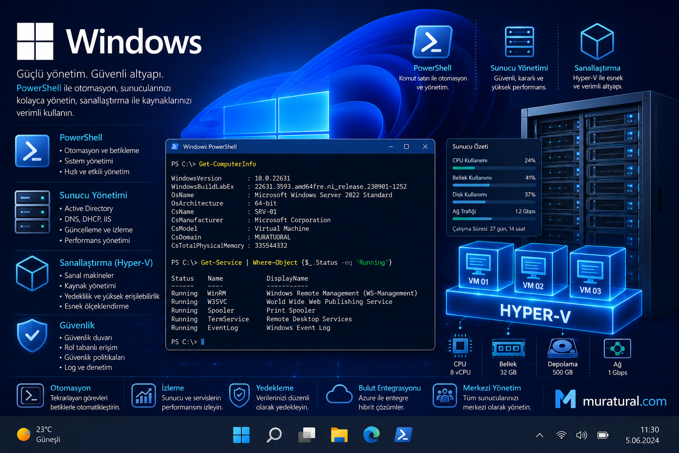The image size is (679, 453).
Task: Click the W3SVC service row
Action: point(282,302)
